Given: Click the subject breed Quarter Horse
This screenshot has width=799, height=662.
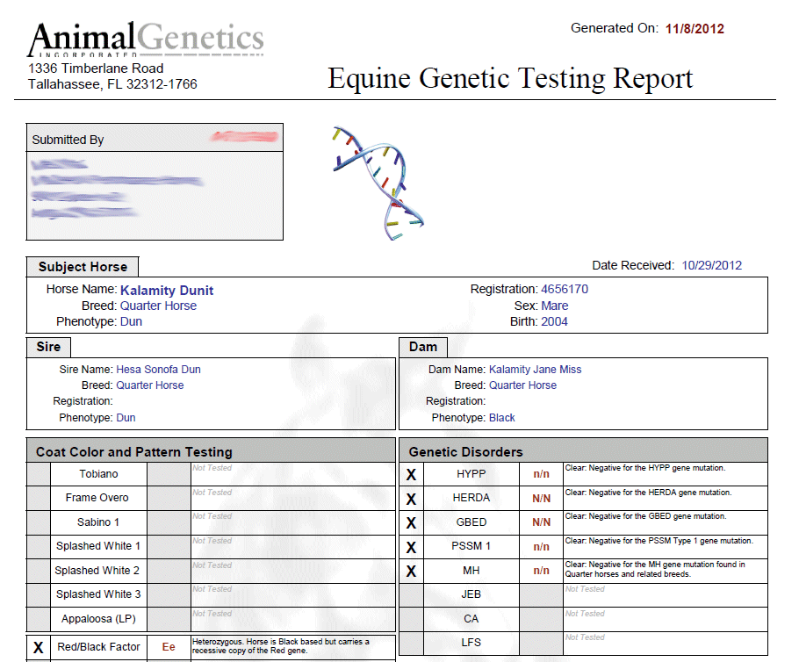Looking at the screenshot, I should coord(158,306).
